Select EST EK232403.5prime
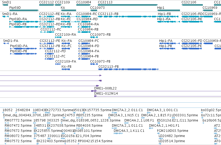 51,141
